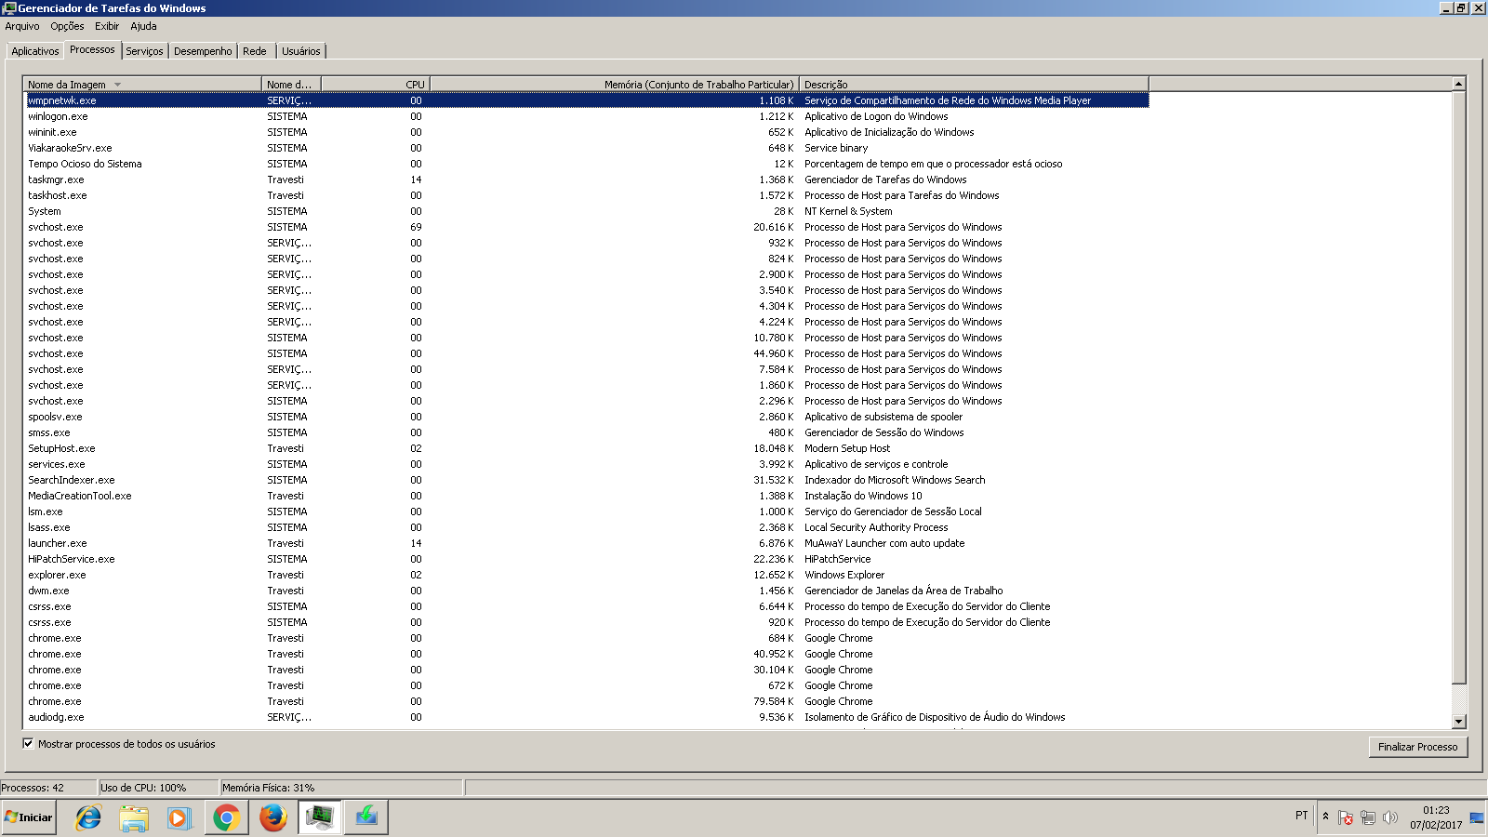Select the lsm.exe process

pos(587,511)
